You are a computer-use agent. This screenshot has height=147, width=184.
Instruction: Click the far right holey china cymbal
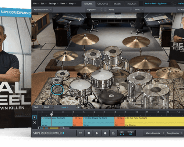coord(169,73)
